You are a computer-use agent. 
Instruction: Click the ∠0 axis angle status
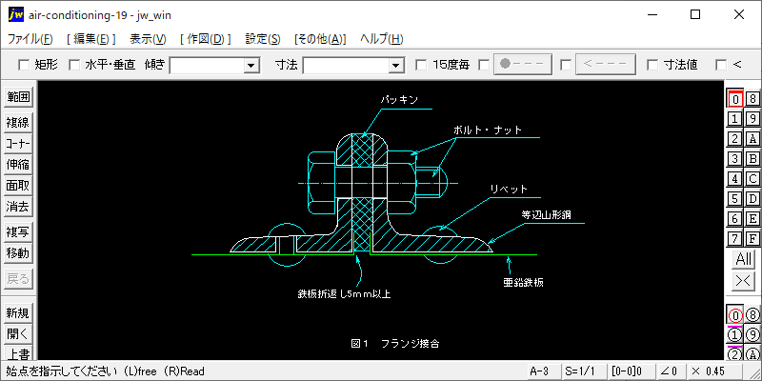(670, 371)
